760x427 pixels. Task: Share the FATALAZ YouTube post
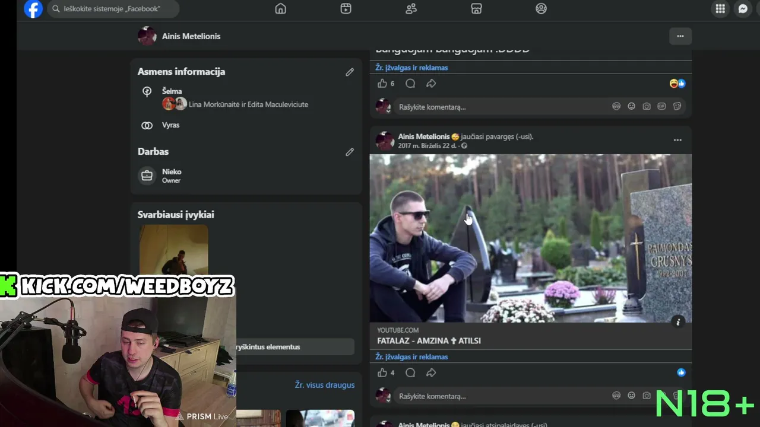coord(431,372)
